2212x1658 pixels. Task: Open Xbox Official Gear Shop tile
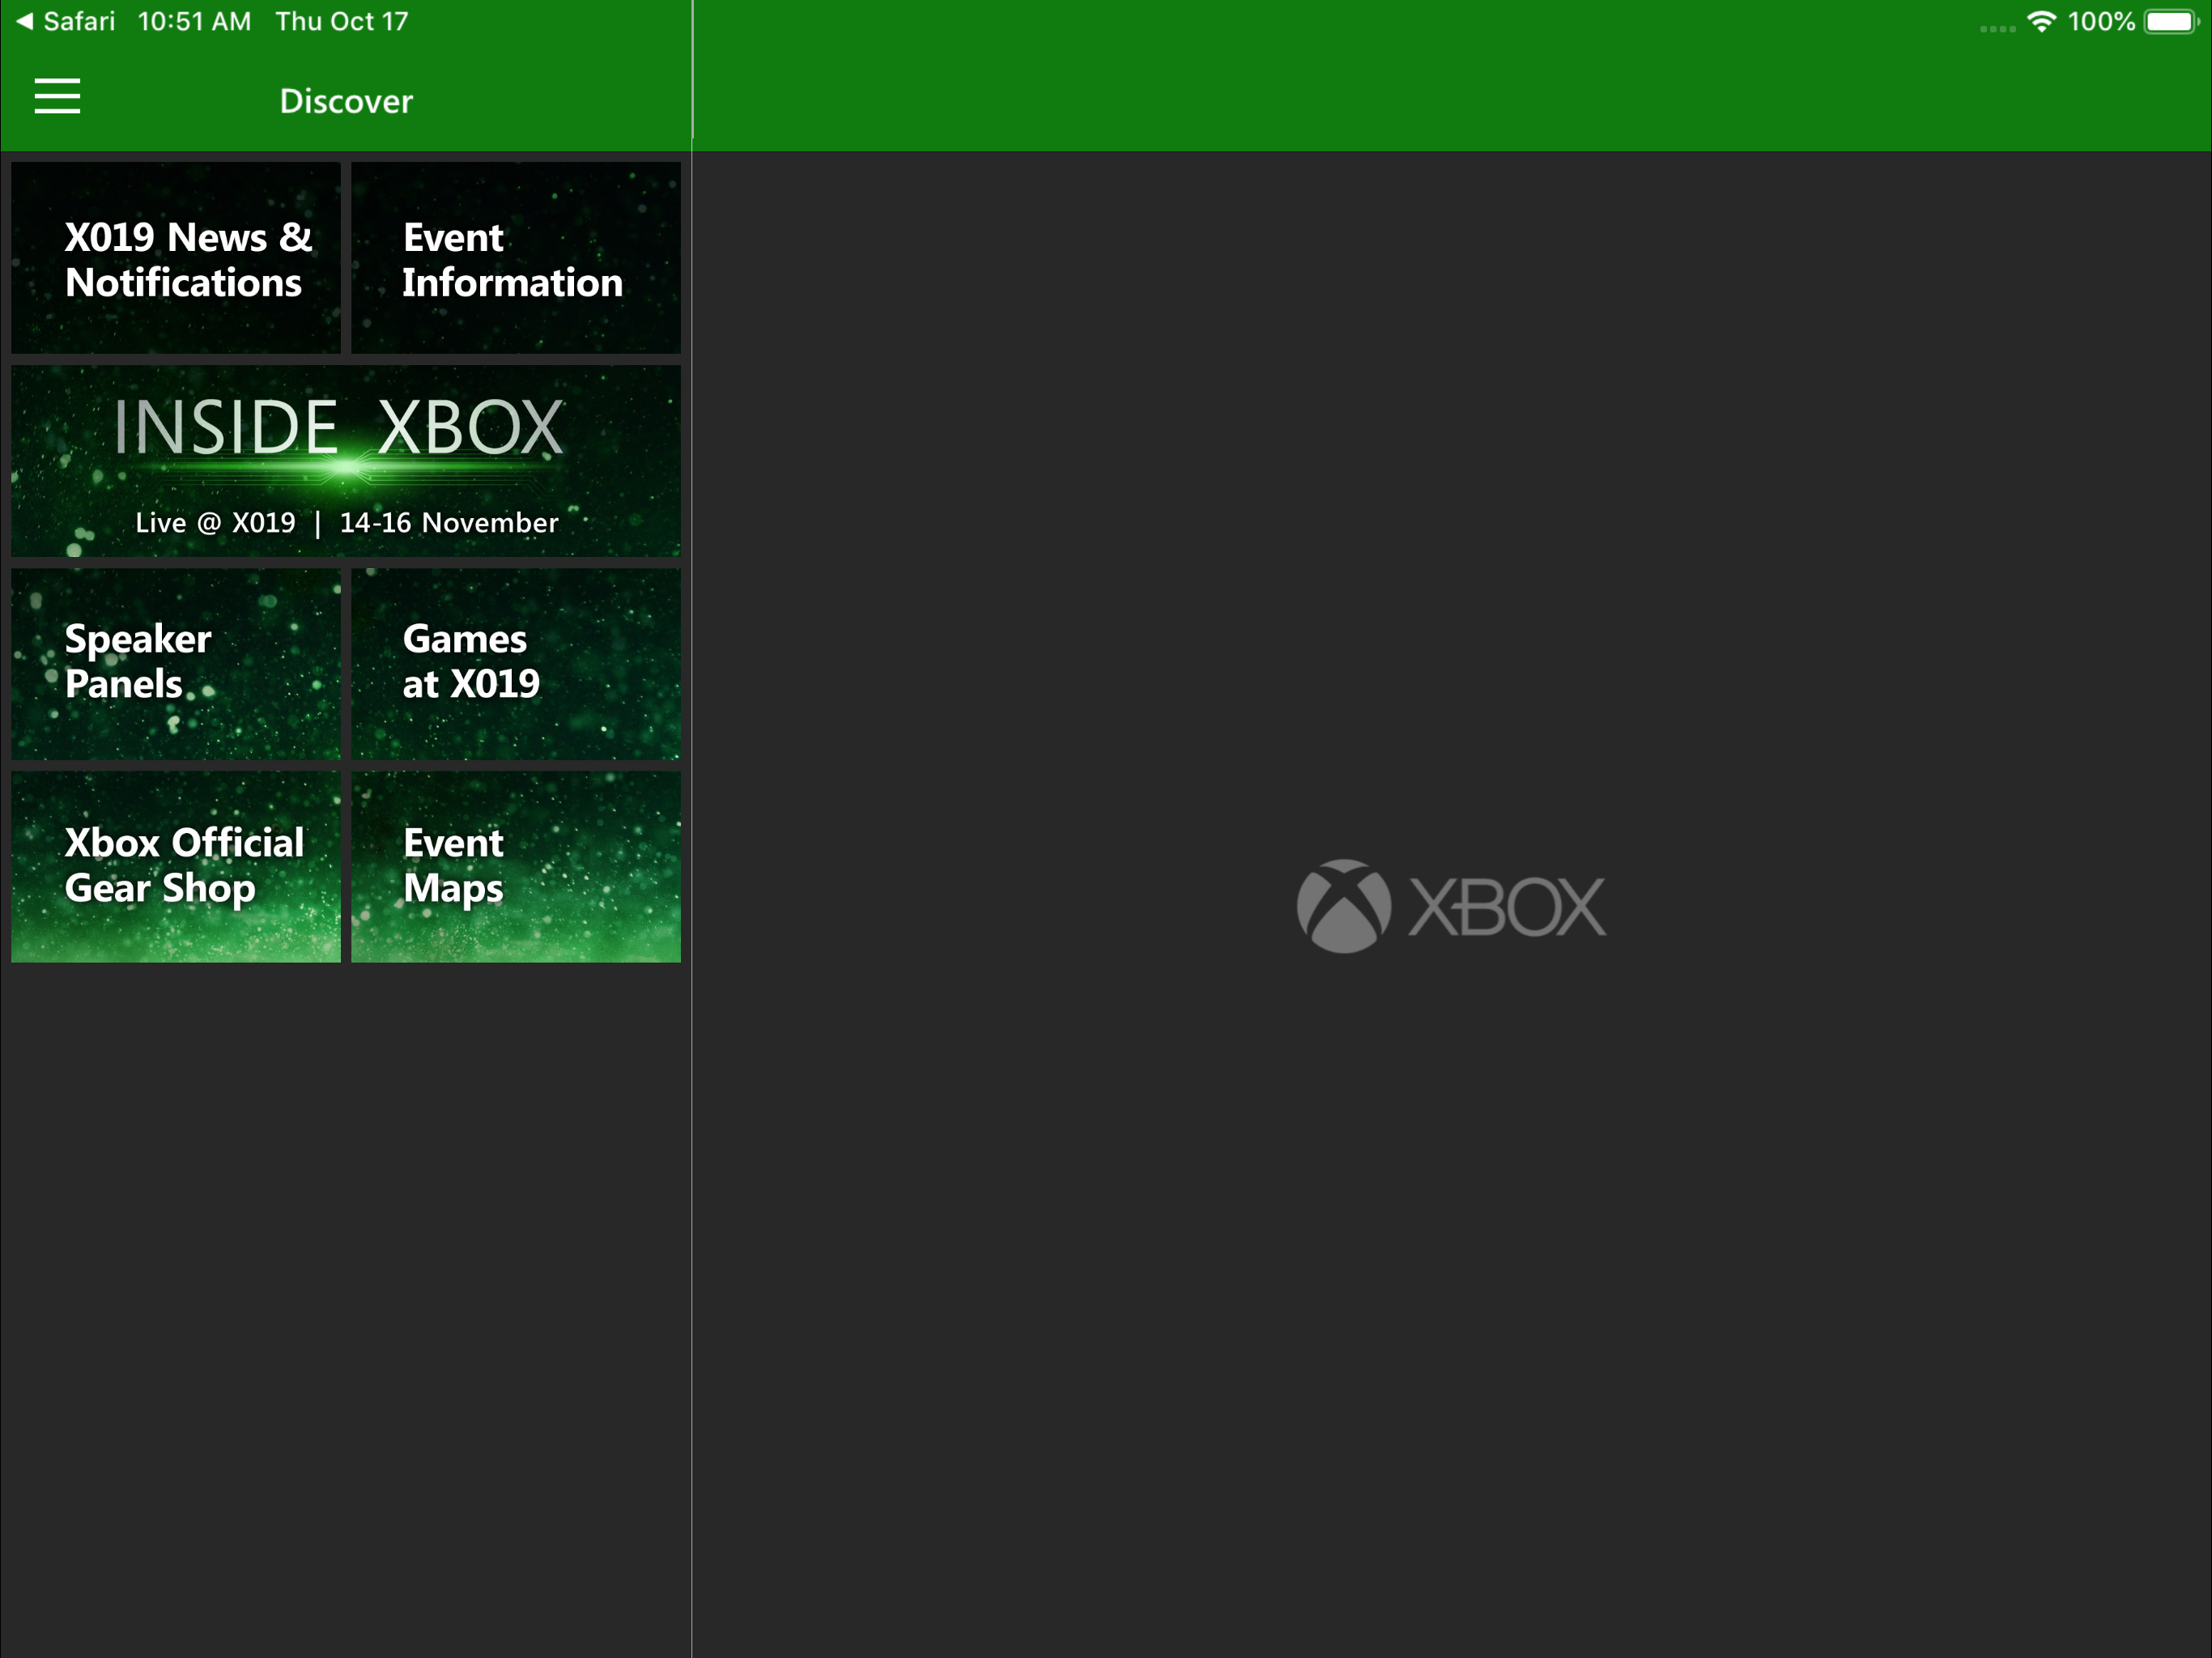tap(176, 867)
